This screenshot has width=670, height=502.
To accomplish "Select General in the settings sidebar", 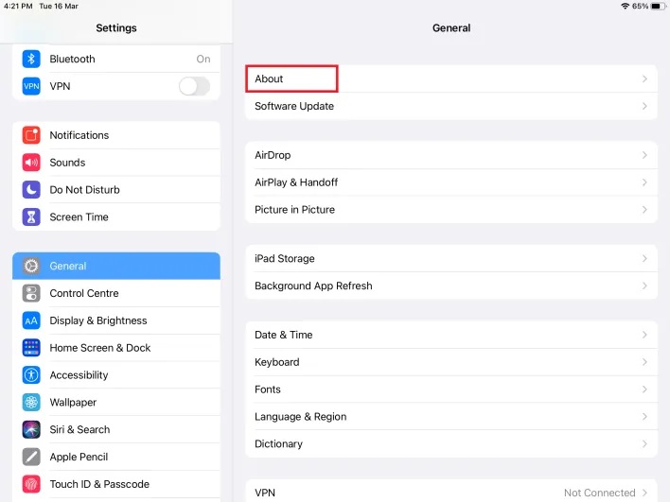I will pyautogui.click(x=116, y=266).
